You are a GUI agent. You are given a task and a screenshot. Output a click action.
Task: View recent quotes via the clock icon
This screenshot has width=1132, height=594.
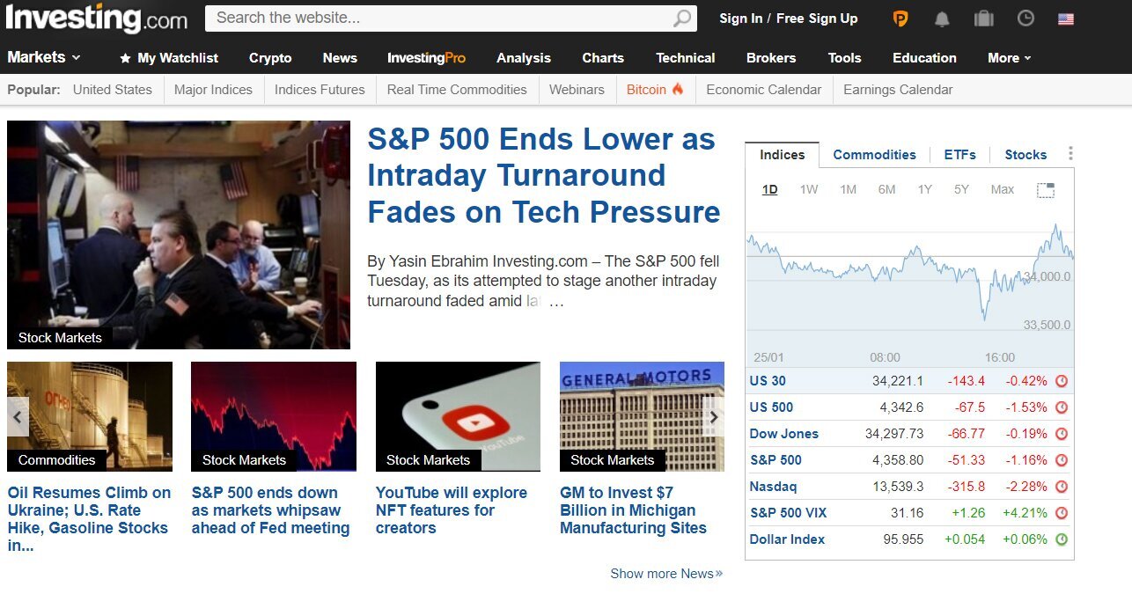1025,18
